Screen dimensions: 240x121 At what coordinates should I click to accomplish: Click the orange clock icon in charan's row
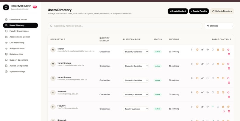pyautogui.click(x=223, y=50)
